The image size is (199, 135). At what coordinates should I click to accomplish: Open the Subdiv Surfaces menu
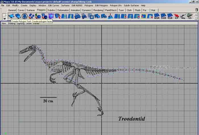pyautogui.click(x=132, y=5)
